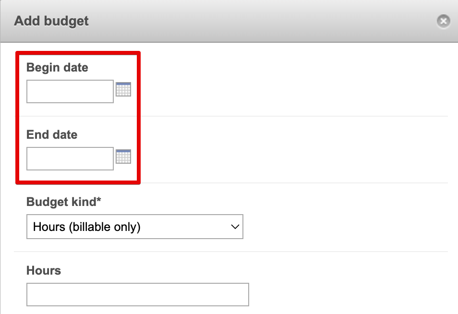Click the Begin date label

tap(57, 68)
